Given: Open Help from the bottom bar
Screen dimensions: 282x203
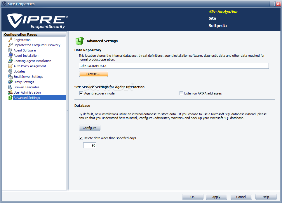Looking at the screenshot, I should point(266,197).
